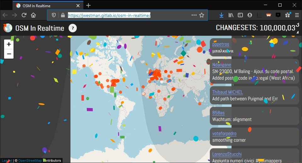Open the browser home page
The width and height of the screenshot is (302, 163).
coord(33,15)
